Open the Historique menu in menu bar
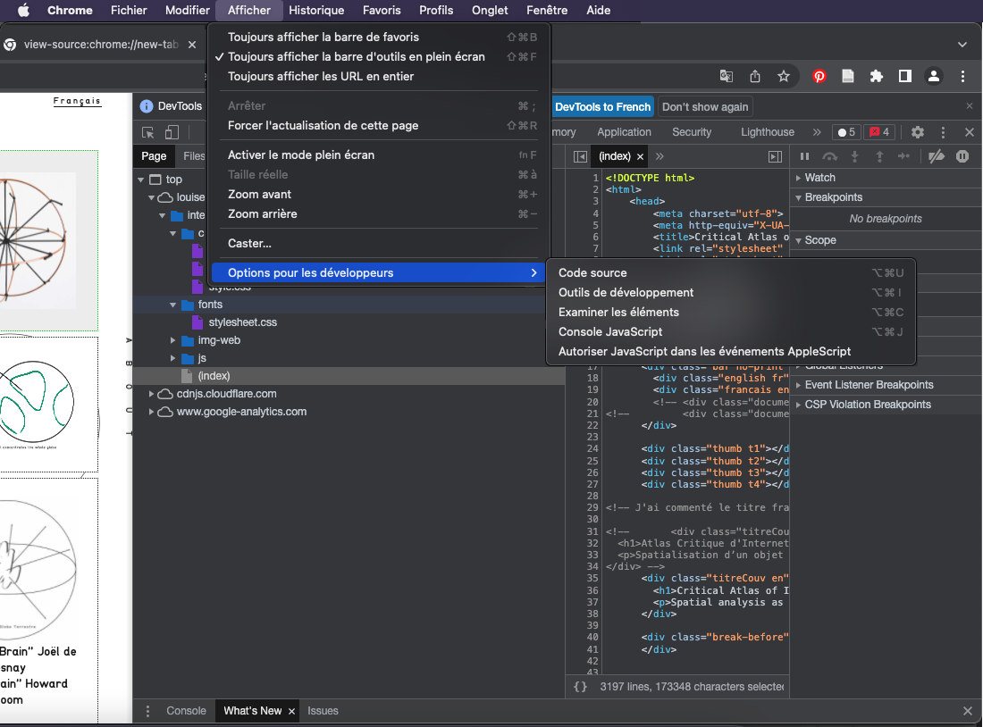This screenshot has width=983, height=727. pyautogui.click(x=316, y=10)
